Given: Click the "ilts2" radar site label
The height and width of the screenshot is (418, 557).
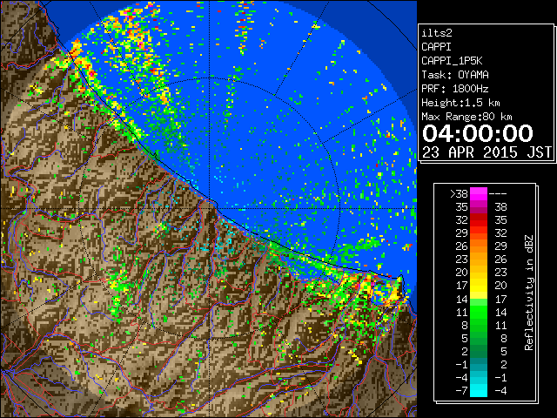Looking at the screenshot, I should coord(437,33).
